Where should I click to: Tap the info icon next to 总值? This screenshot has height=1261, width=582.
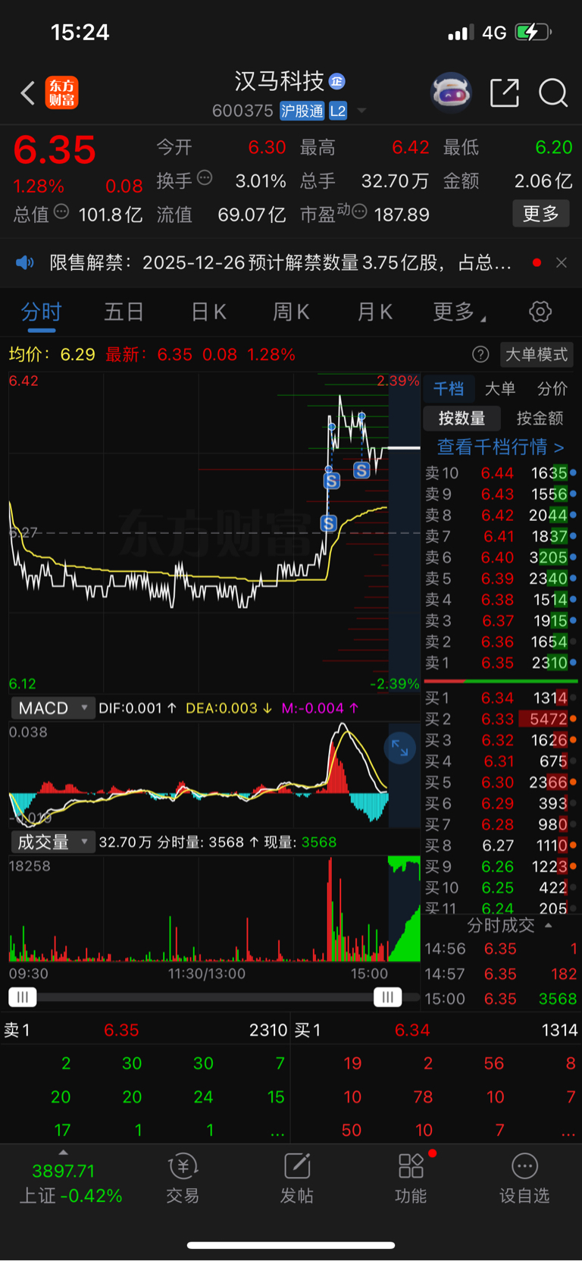pos(61,212)
